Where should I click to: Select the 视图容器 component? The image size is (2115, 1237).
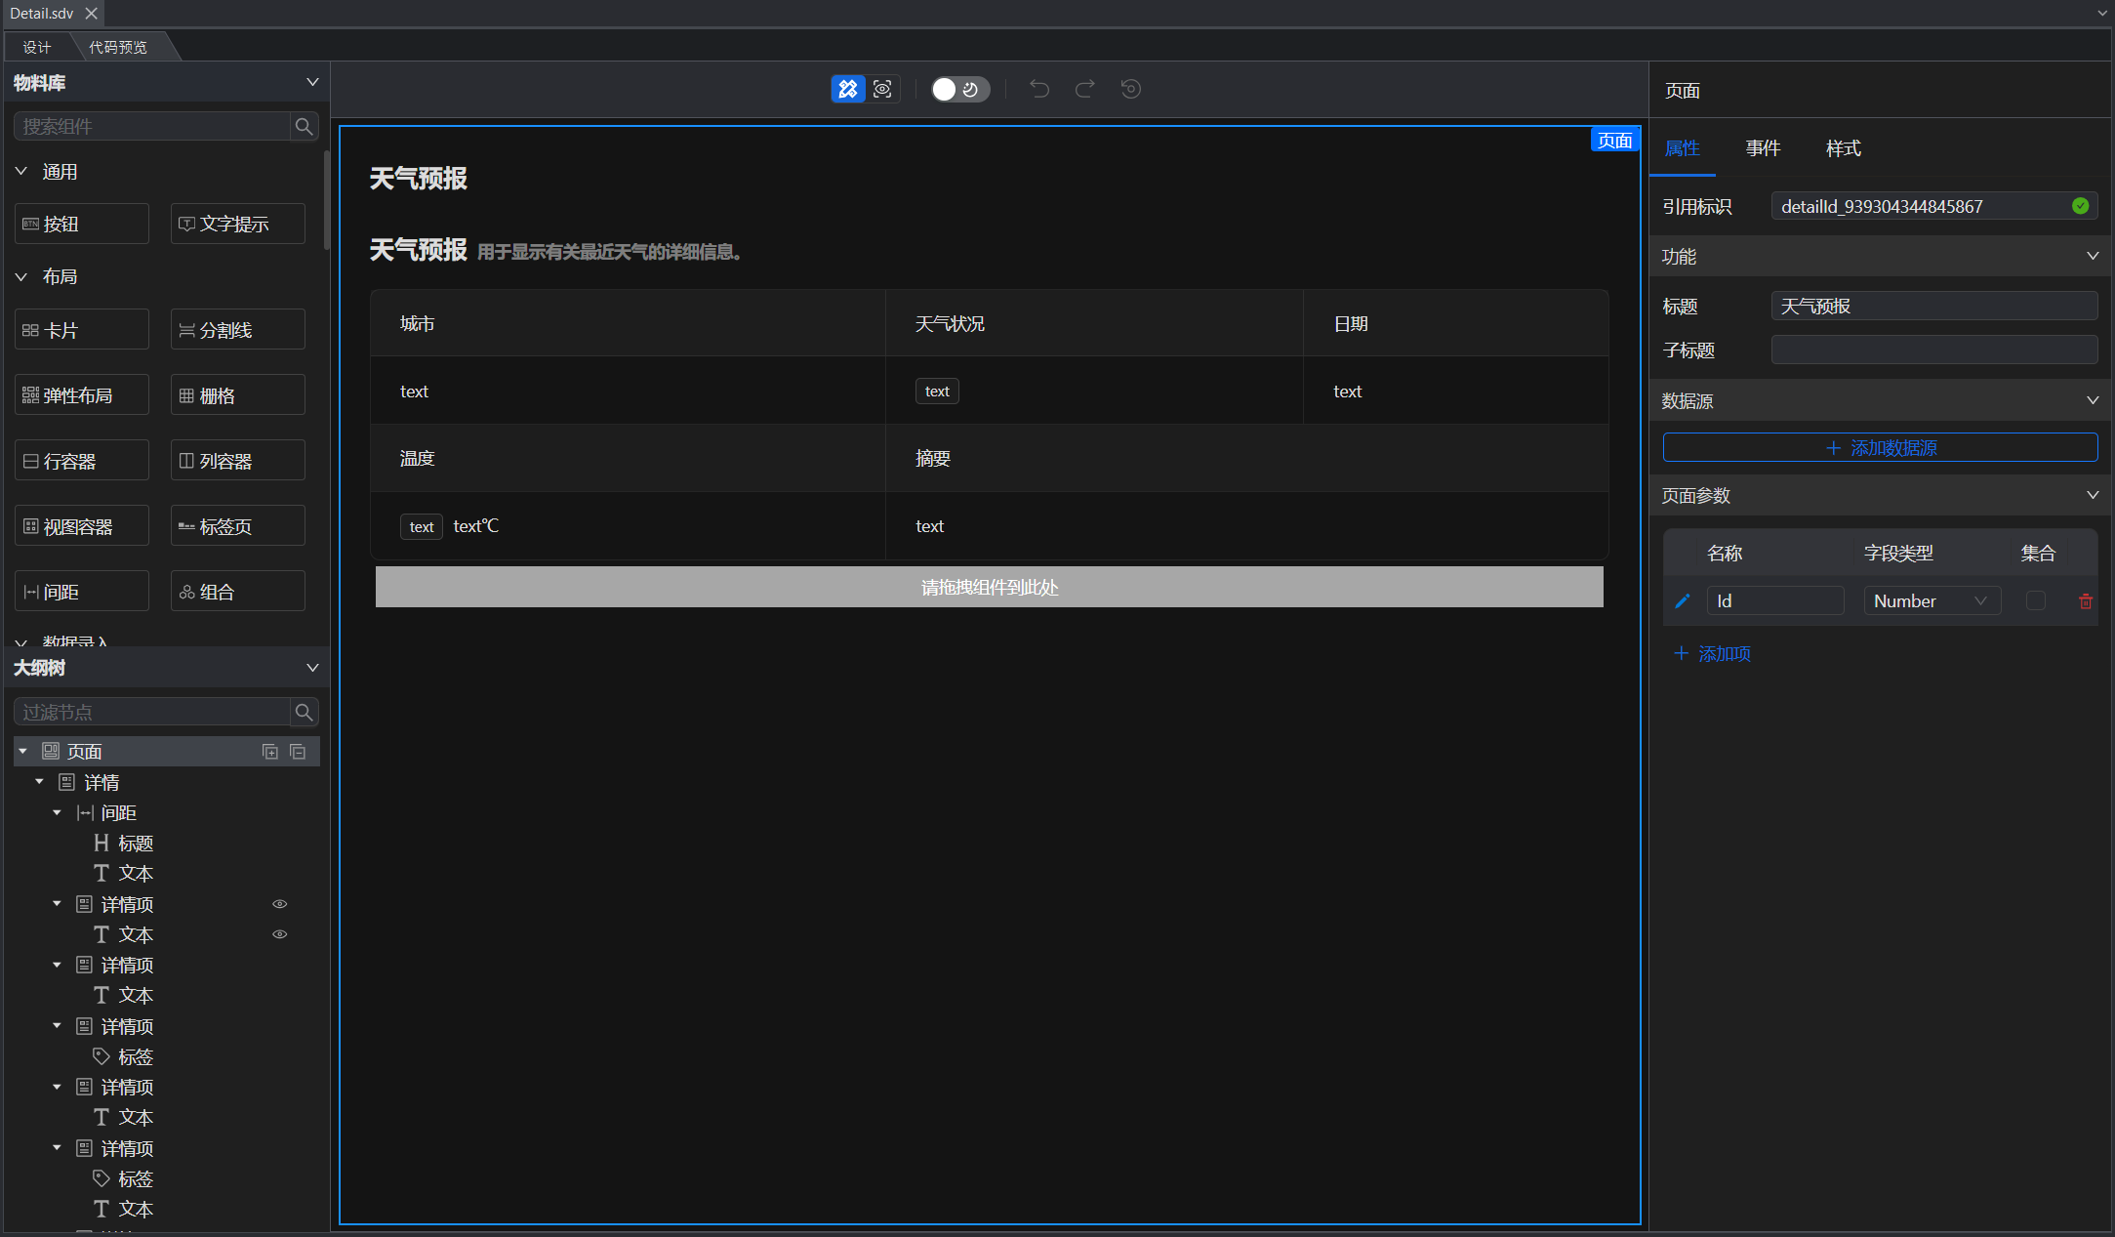[x=82, y=526]
